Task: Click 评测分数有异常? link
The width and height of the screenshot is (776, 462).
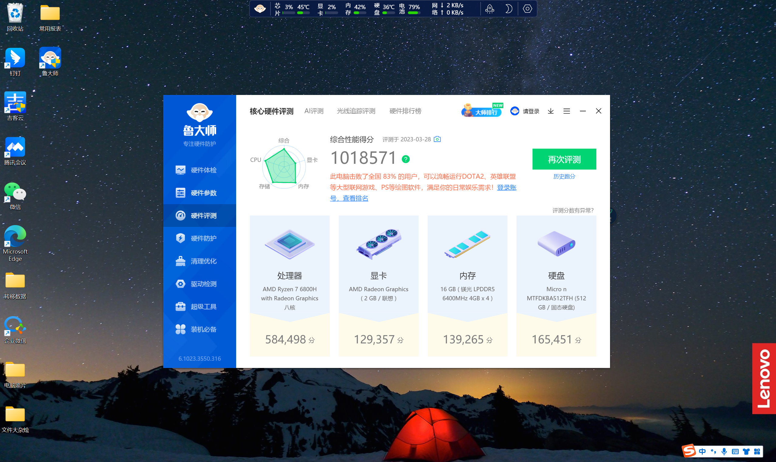Action: [x=573, y=211]
